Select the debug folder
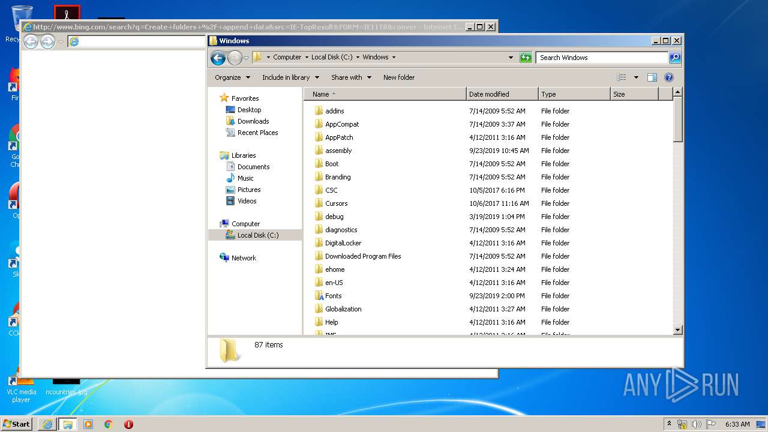This screenshot has width=768, height=432. 334,217
